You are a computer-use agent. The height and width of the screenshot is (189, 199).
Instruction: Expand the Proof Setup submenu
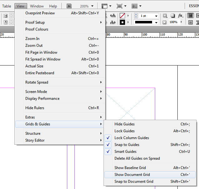click(60, 22)
